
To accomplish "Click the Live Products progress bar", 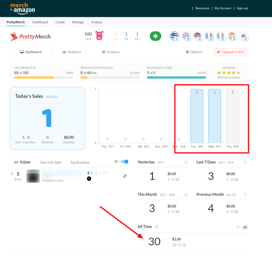I will pyautogui.click(x=44, y=78).
